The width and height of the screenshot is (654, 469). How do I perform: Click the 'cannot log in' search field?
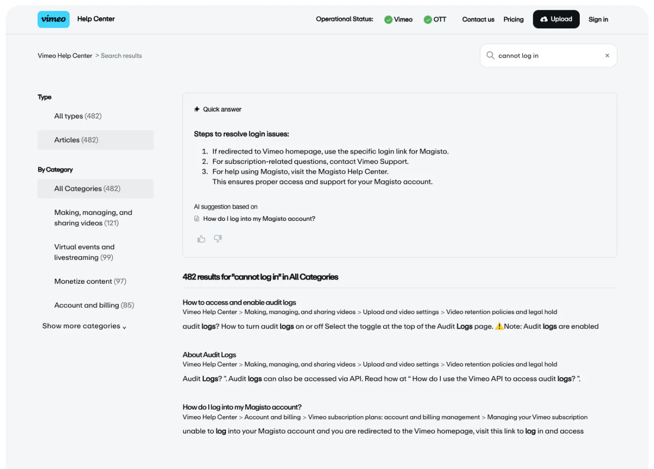[547, 55]
